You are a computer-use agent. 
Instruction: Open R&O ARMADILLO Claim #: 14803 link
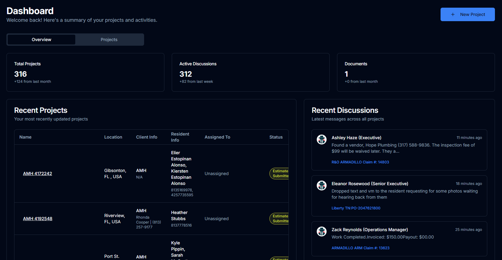(360, 162)
